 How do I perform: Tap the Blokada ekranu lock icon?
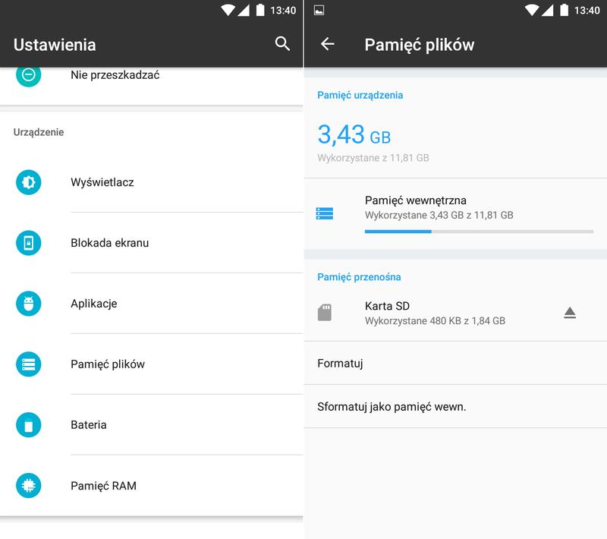pos(28,243)
